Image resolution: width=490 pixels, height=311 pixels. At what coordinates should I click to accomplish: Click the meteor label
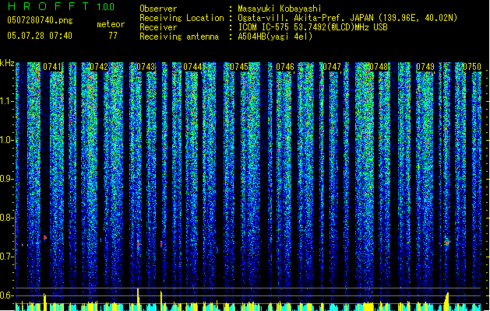pos(111,24)
